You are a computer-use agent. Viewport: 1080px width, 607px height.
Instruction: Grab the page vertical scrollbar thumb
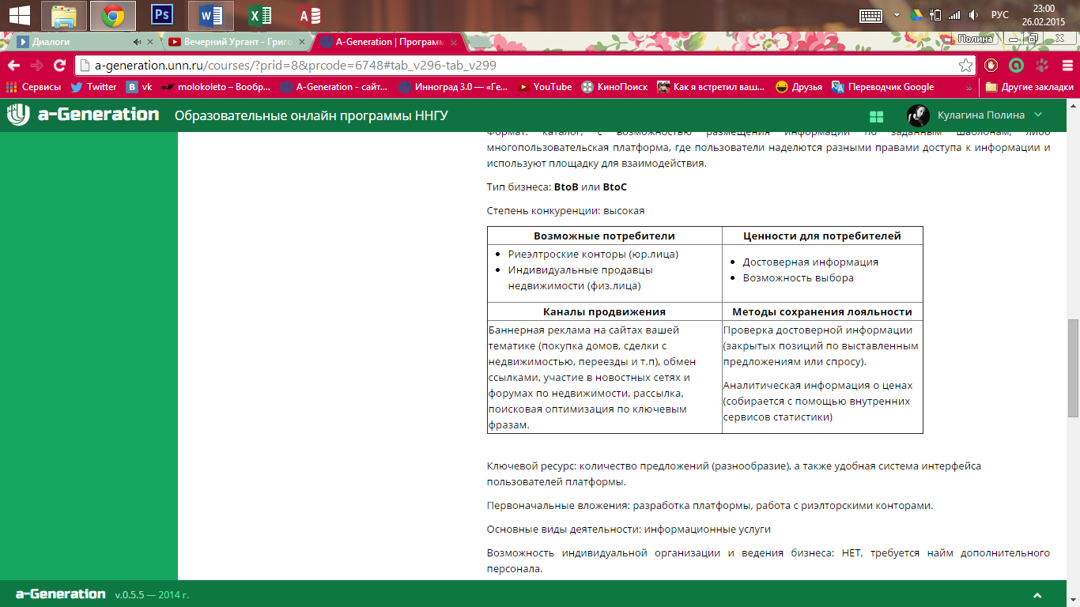[1073, 368]
